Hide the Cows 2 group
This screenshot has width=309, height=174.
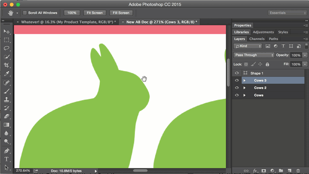[x=237, y=88]
